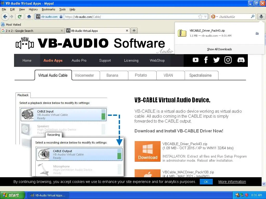Viewport: 266px width, 199px height.
Task: Open Audio Pro navigation item
Action: tap(79, 60)
